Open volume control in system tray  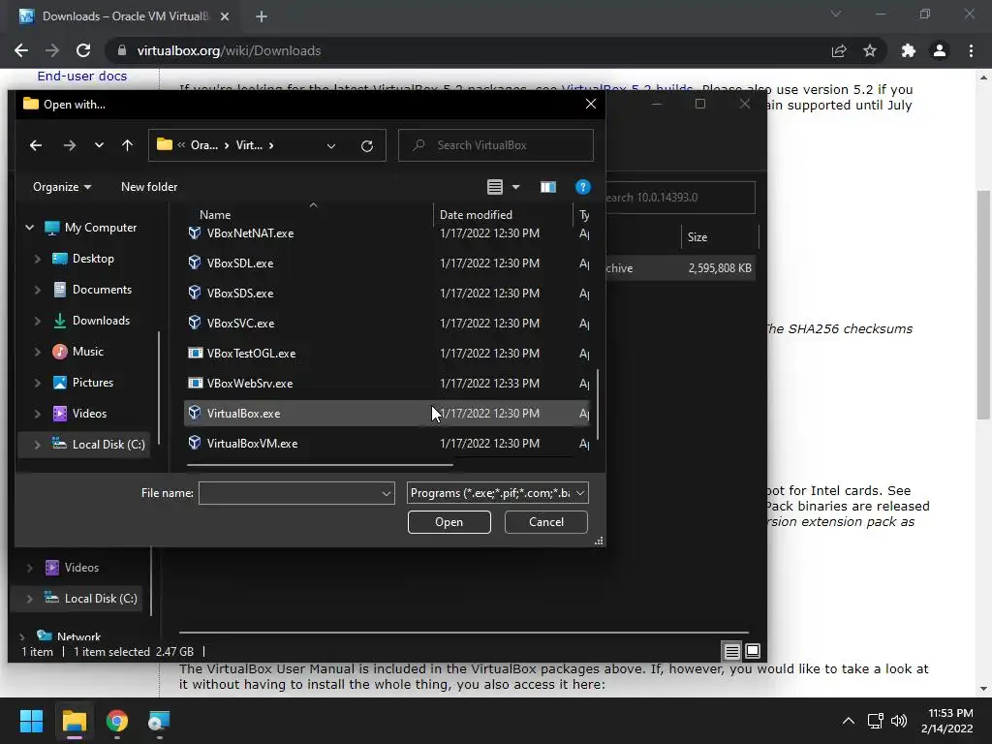pyautogui.click(x=898, y=721)
